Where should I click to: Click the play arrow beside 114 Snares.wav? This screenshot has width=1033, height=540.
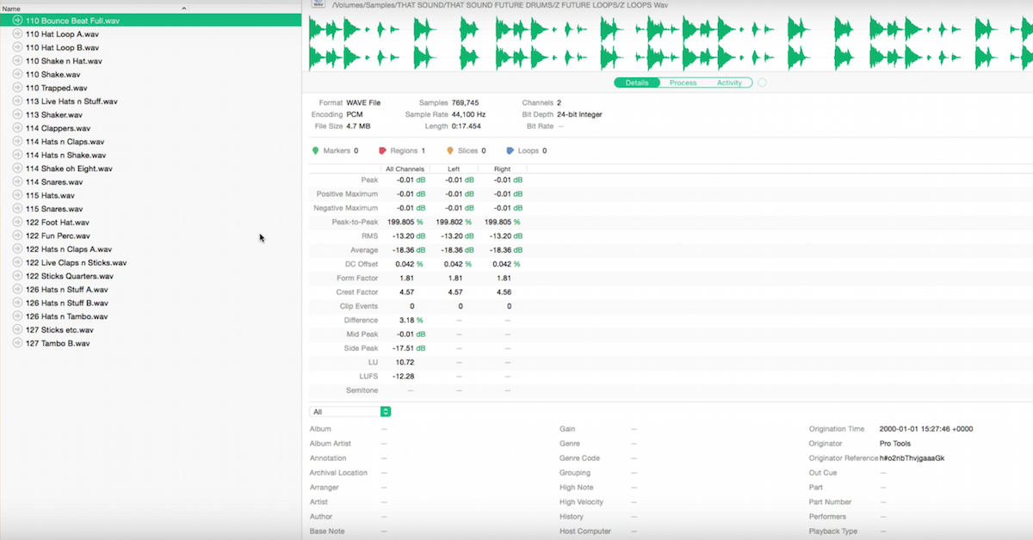[x=19, y=181]
